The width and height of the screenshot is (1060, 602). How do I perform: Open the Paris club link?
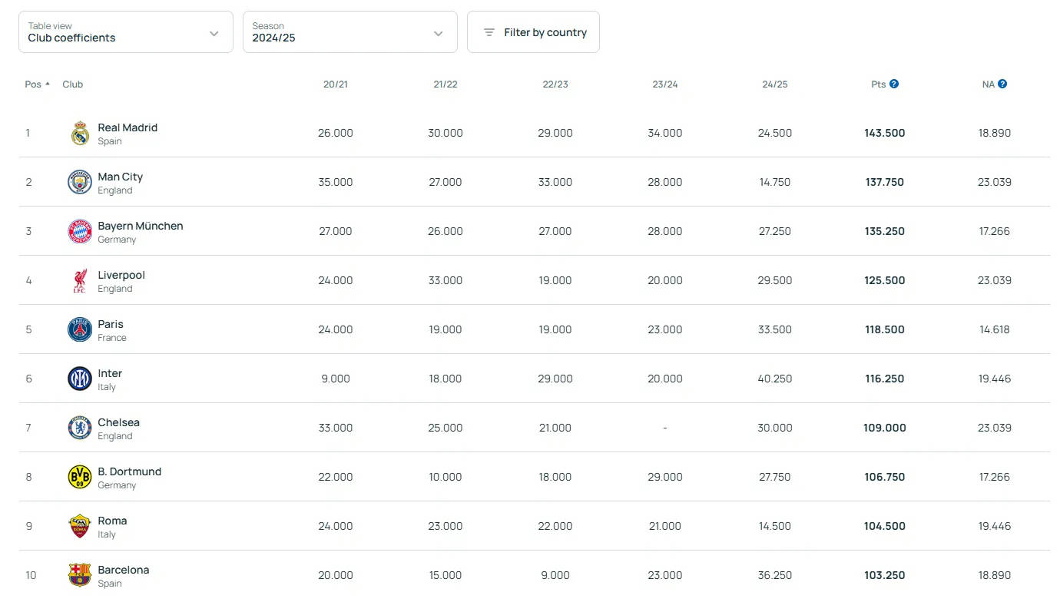(111, 324)
